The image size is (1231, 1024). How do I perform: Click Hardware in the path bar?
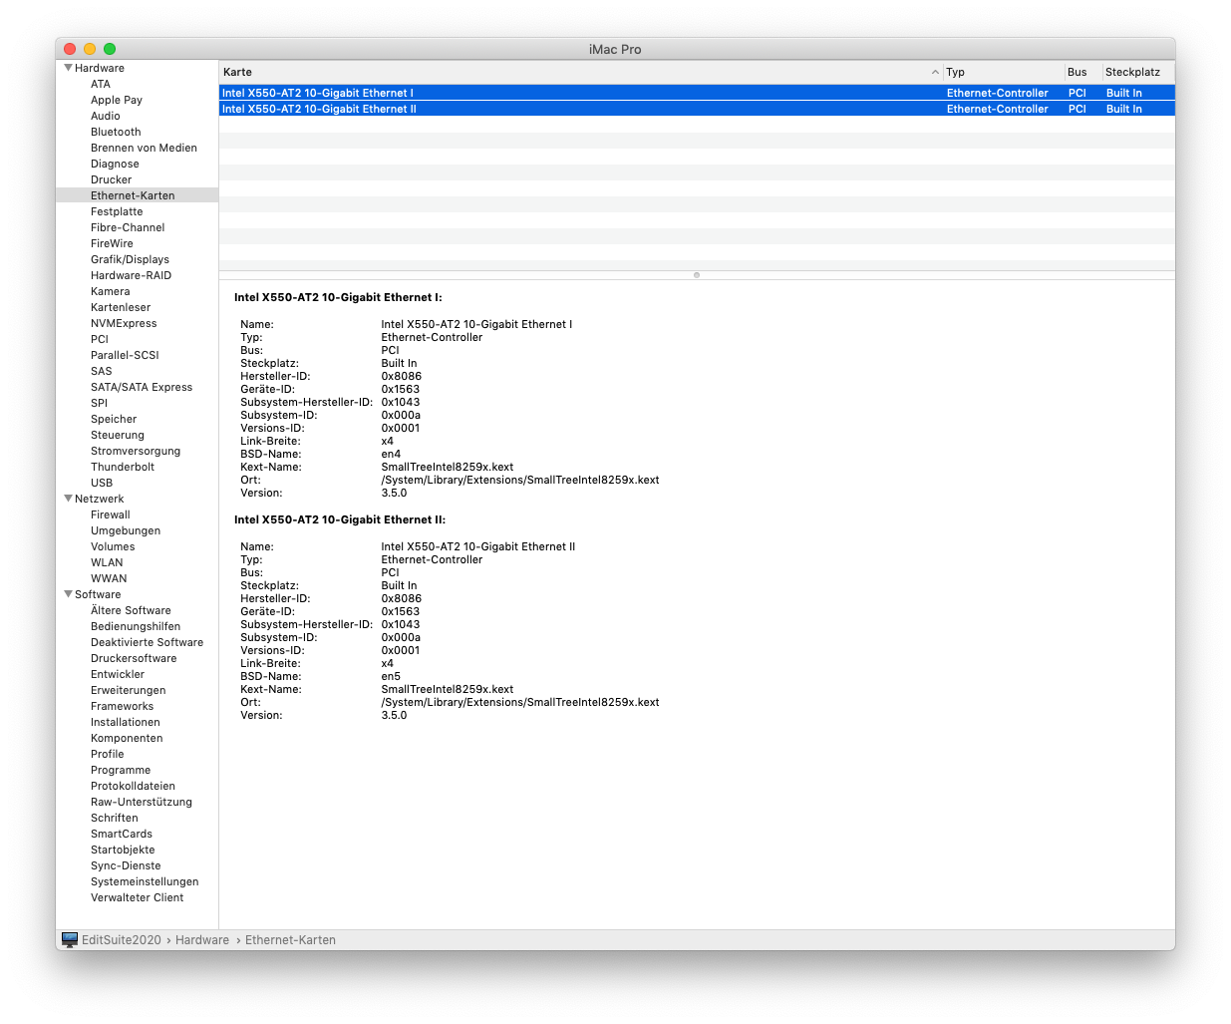click(x=202, y=939)
